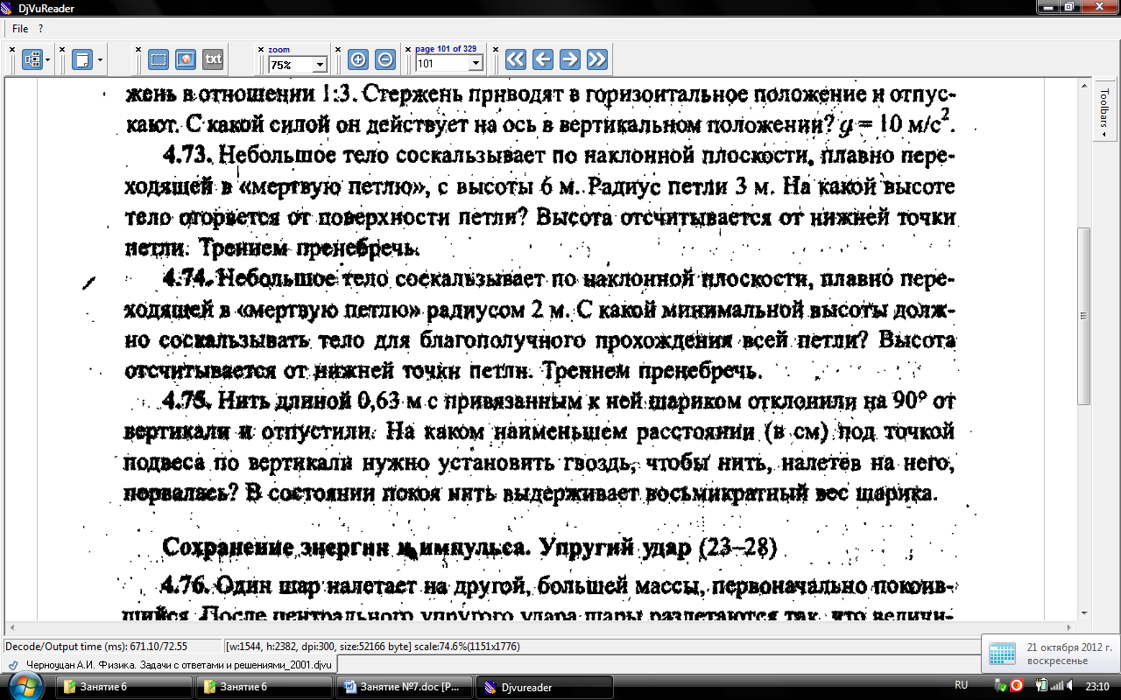Close the display mode toolbar with x
1121x700 pixels.
pos(13,50)
